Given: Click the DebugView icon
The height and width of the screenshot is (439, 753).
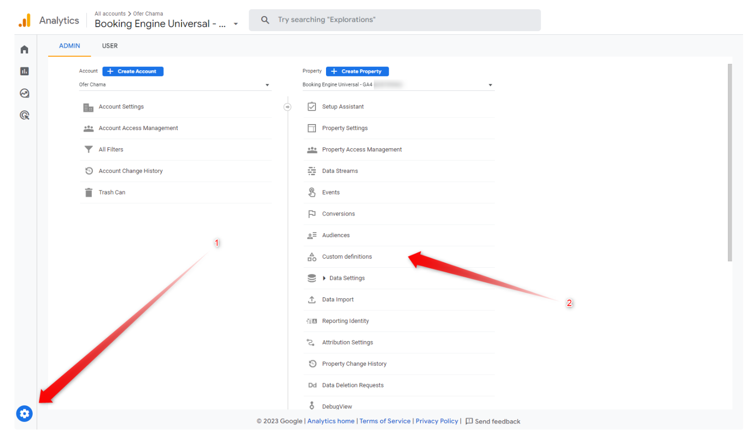Looking at the screenshot, I should tap(312, 406).
